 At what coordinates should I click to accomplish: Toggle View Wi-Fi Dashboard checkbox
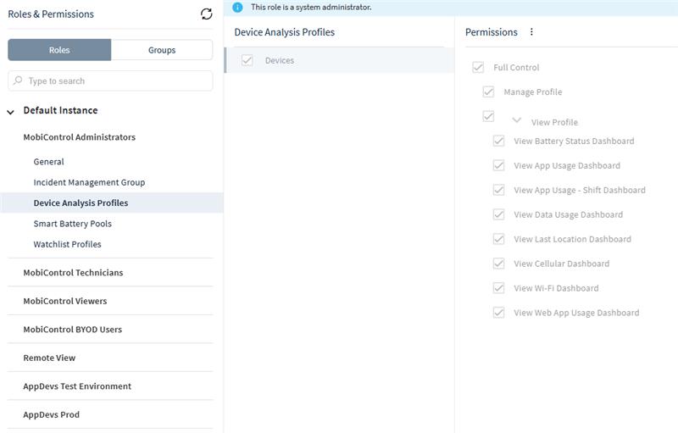[498, 288]
